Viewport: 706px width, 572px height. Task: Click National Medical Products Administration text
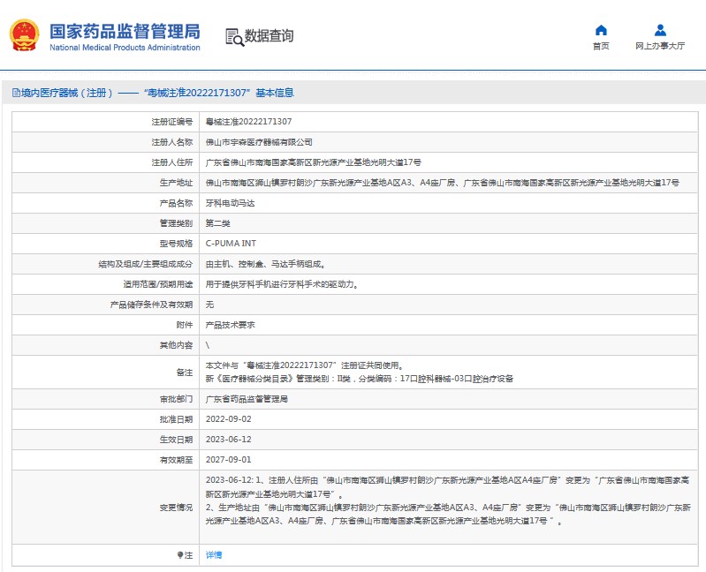[125, 47]
